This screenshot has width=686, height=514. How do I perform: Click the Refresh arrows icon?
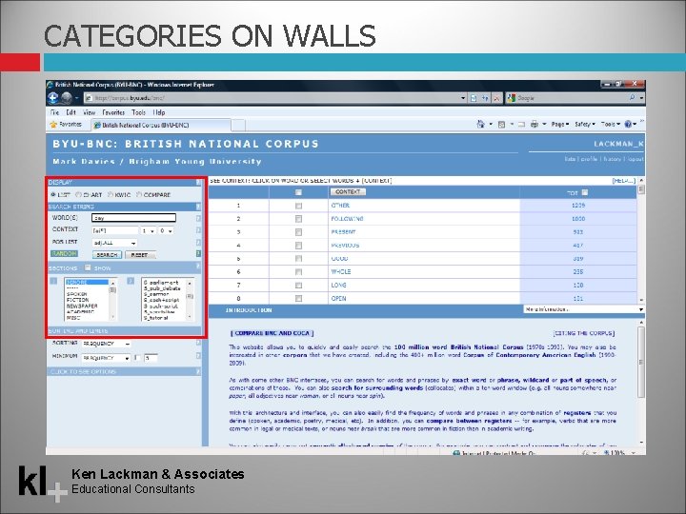[x=485, y=98]
